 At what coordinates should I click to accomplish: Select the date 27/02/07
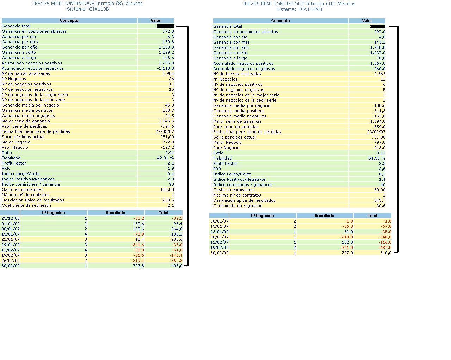pyautogui.click(x=165, y=131)
